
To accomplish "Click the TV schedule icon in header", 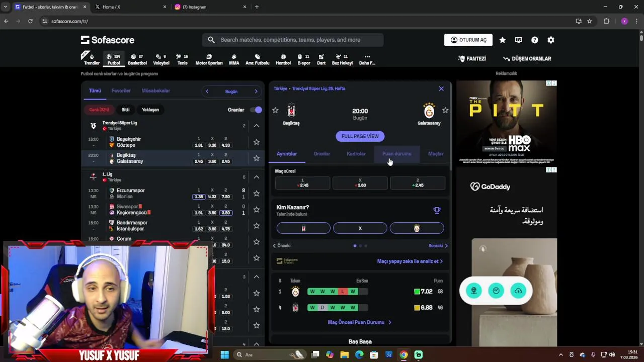I will (519, 40).
